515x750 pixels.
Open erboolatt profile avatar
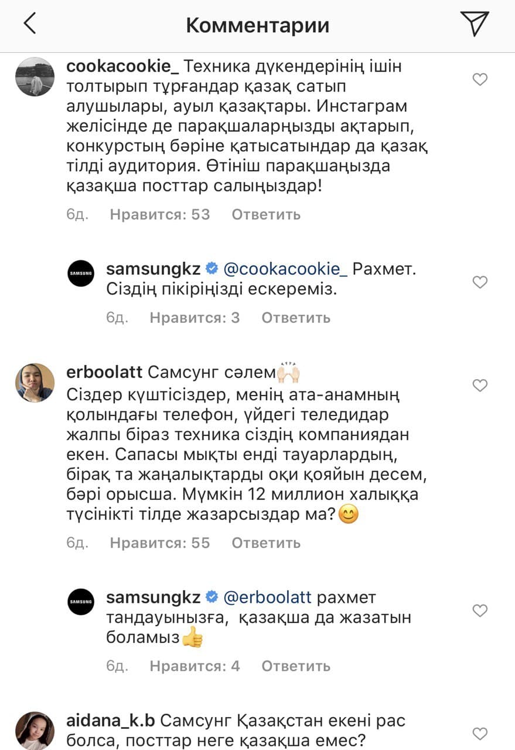[x=35, y=383]
